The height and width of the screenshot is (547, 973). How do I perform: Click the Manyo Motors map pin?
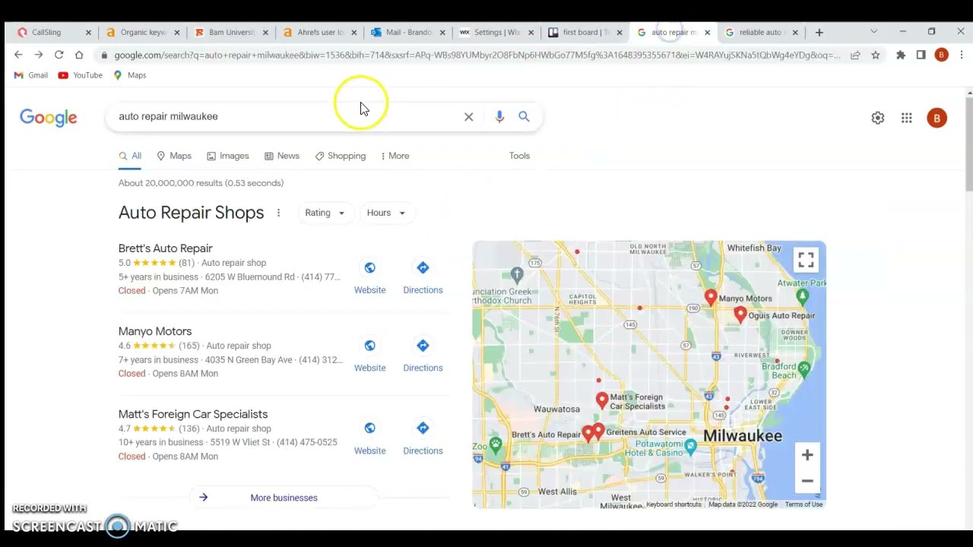(x=711, y=297)
